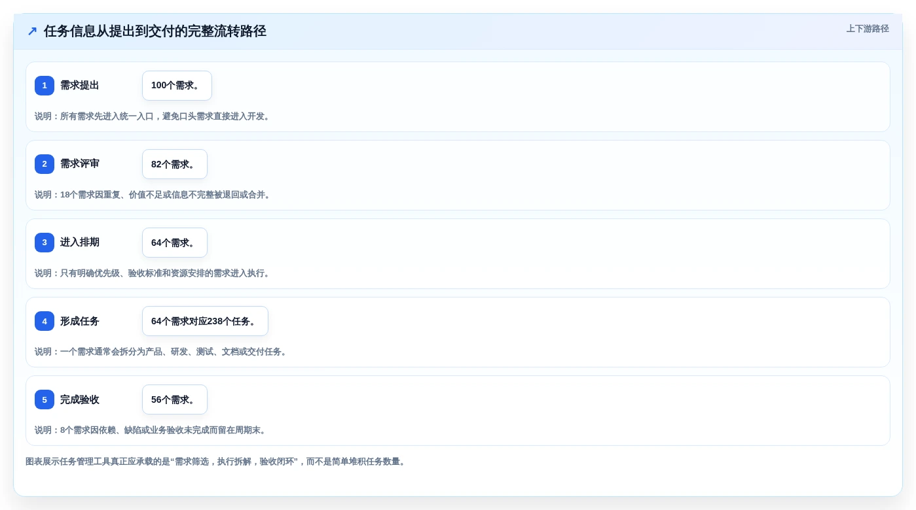Image resolution: width=916 pixels, height=510 pixels.
Task: Click the 100个需求 value box
Action: tap(177, 86)
